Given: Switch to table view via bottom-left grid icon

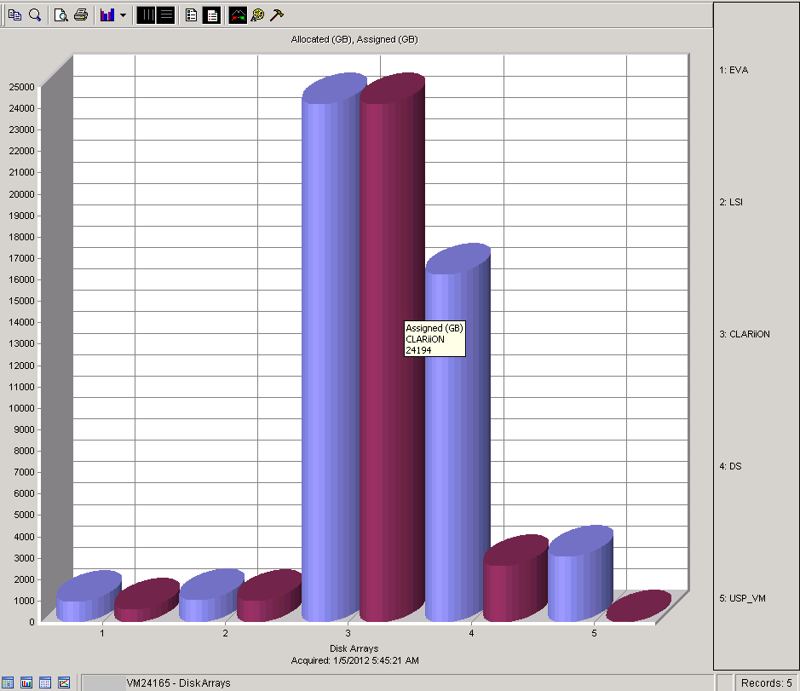Looking at the screenshot, I should pos(9,682).
